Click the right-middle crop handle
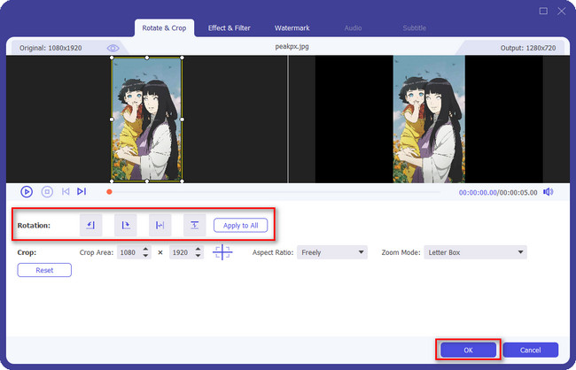Image resolution: width=576 pixels, height=370 pixels. (183, 119)
